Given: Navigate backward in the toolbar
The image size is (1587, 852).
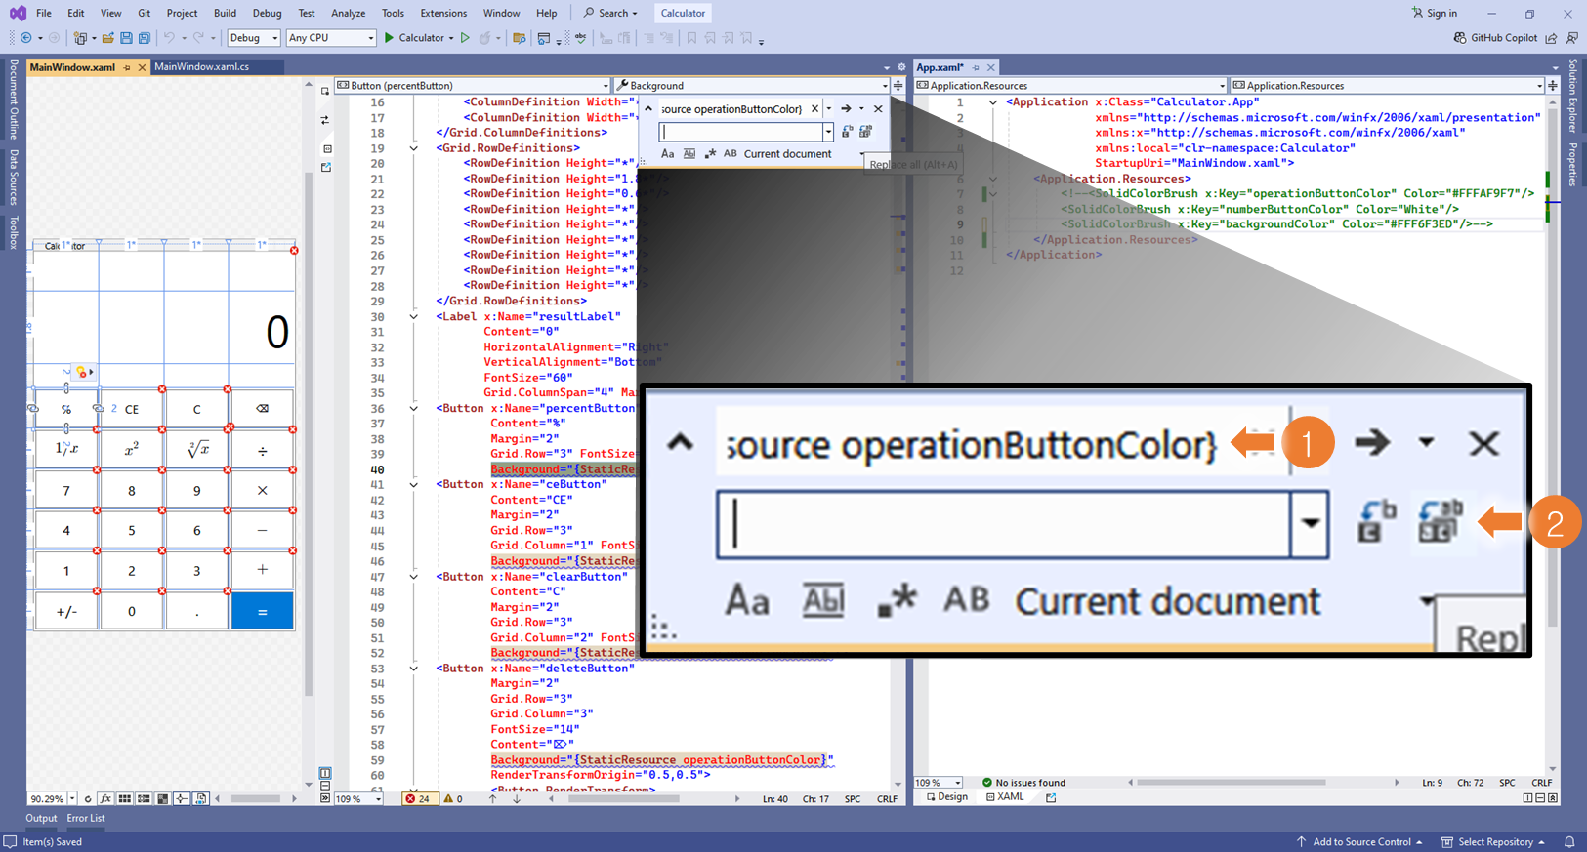Looking at the screenshot, I should pyautogui.click(x=26, y=38).
